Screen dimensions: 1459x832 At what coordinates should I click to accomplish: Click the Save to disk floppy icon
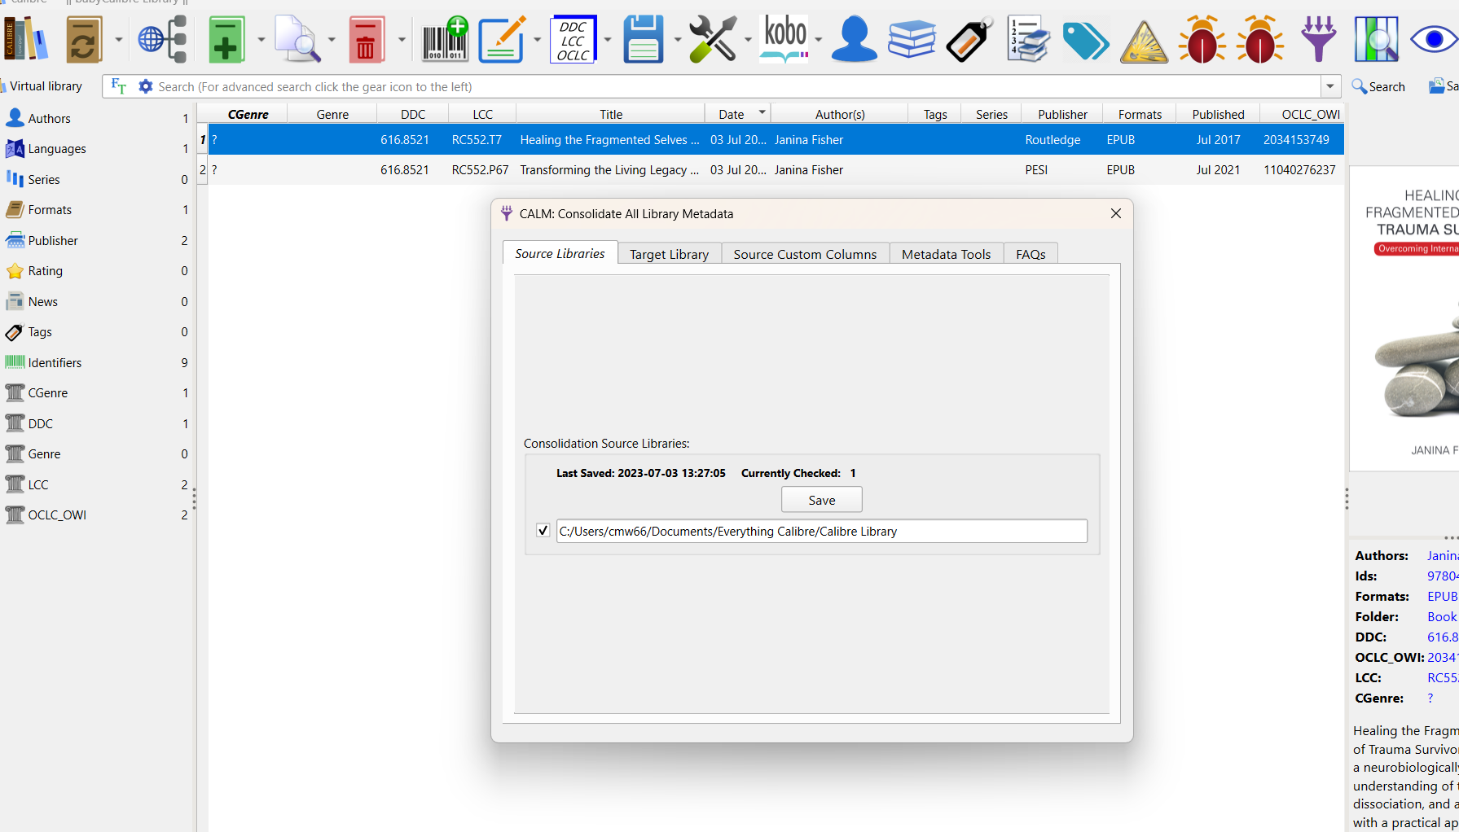point(644,39)
